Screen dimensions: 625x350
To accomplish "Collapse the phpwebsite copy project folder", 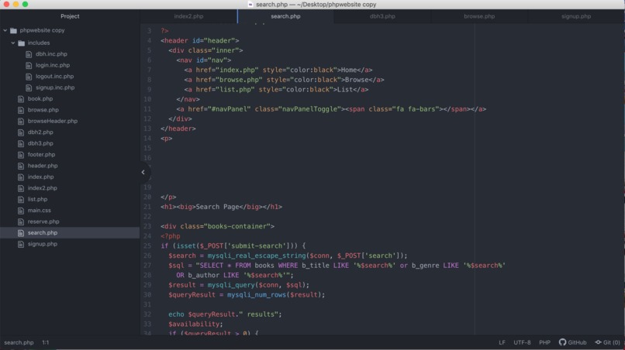I will [5, 30].
